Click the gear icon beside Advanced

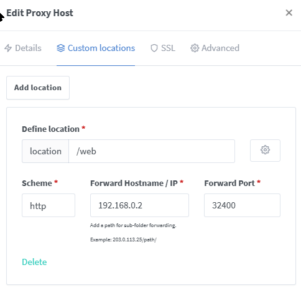(x=195, y=48)
